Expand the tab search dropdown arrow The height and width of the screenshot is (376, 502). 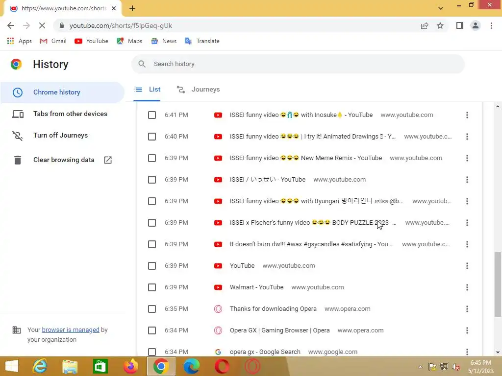coord(441,8)
